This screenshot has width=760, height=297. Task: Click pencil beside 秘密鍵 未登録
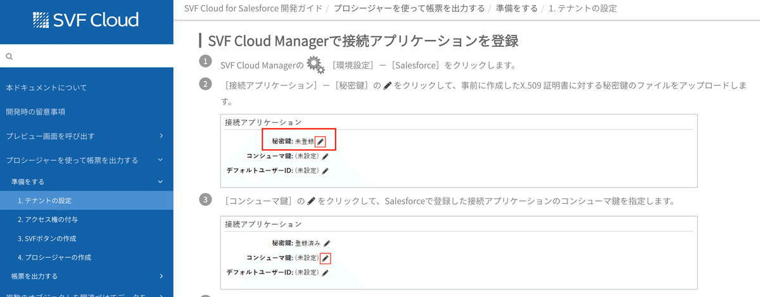point(321,142)
